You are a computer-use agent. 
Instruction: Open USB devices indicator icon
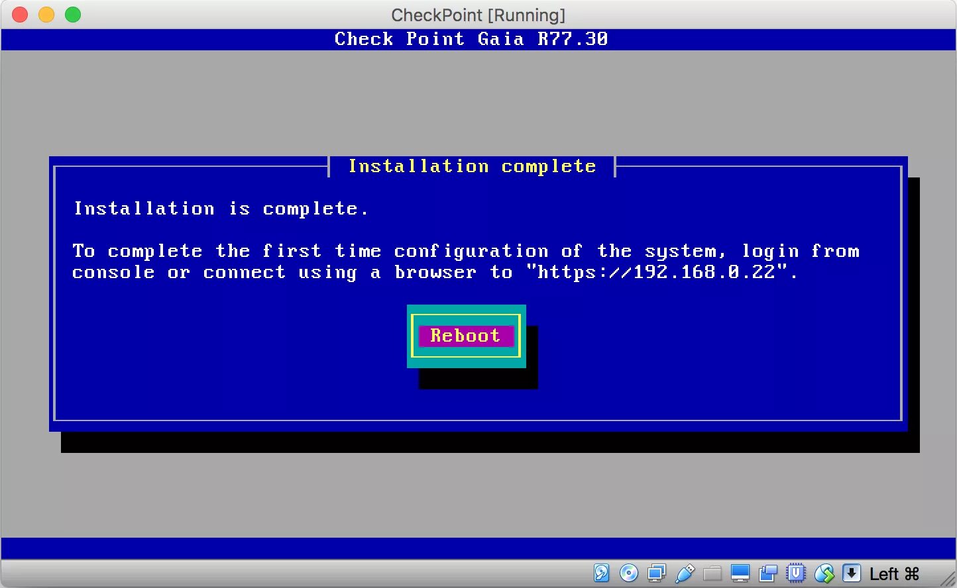685,573
